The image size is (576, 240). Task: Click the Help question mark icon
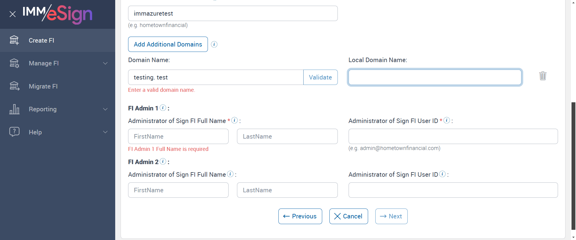coord(14,132)
